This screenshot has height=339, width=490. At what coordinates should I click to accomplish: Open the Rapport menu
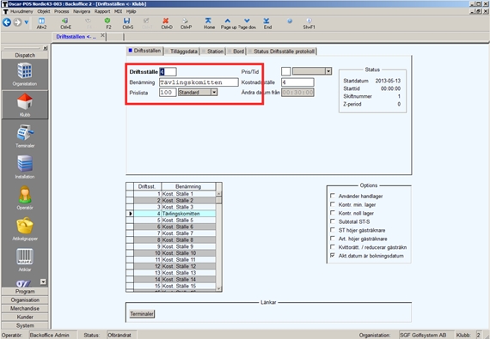102,11
